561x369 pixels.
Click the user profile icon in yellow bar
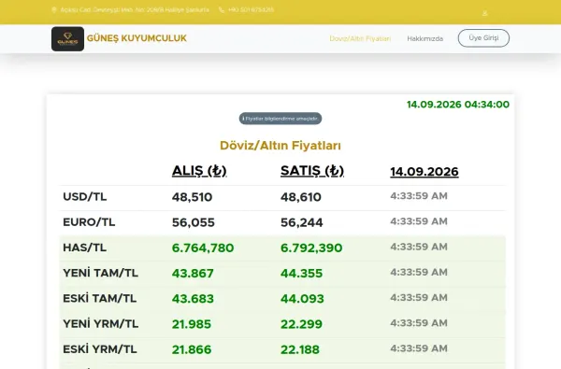click(x=484, y=13)
